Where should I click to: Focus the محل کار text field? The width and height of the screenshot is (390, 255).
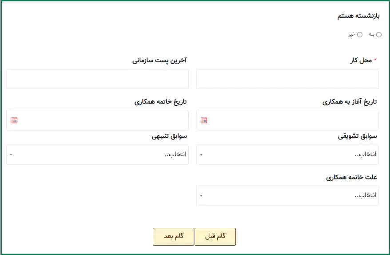287,79
